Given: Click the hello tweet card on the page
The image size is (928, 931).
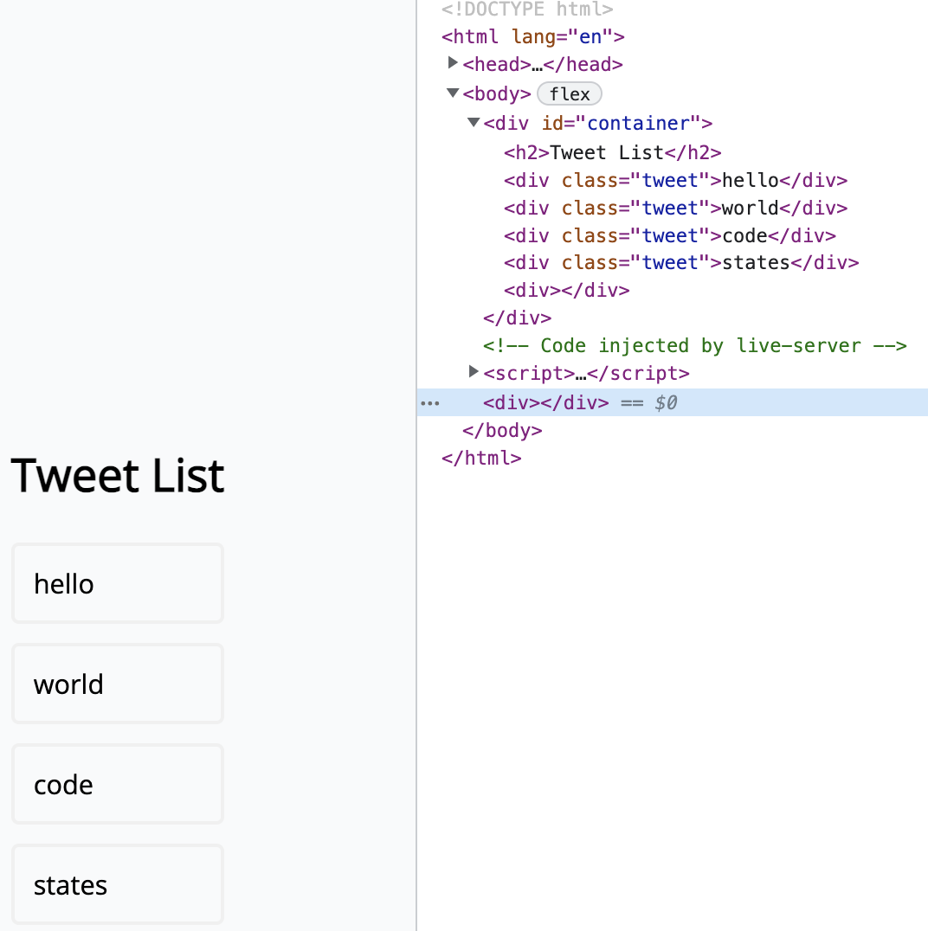Looking at the screenshot, I should coord(118,583).
